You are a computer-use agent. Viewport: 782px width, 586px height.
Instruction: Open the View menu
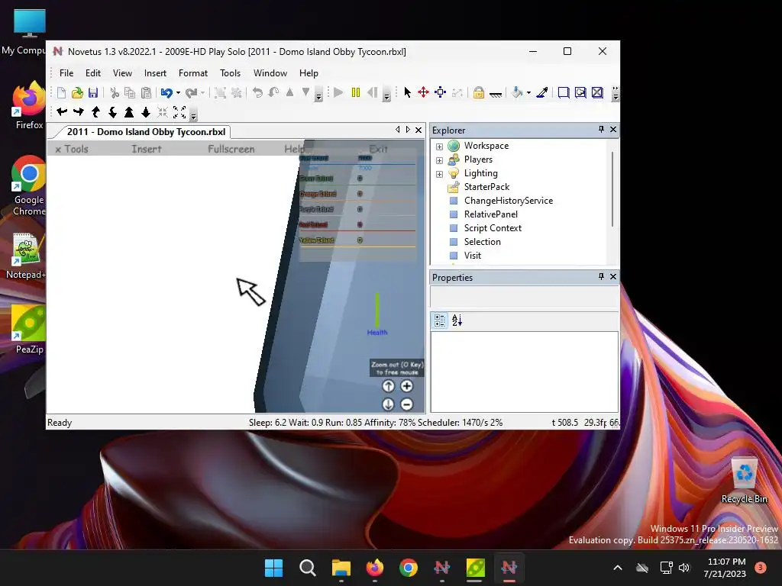[x=122, y=73]
